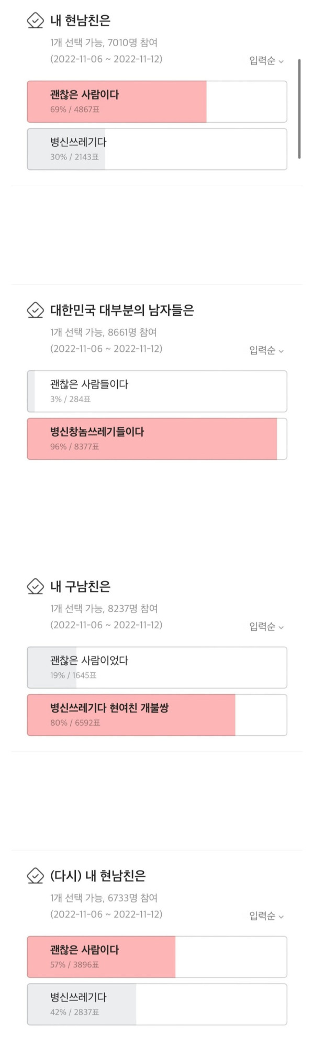This screenshot has height=1043, width=314.
Task: Click 8661명 참여 participation text
Action: (132, 332)
